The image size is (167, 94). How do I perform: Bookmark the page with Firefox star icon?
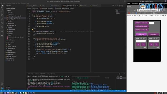[158, 10]
